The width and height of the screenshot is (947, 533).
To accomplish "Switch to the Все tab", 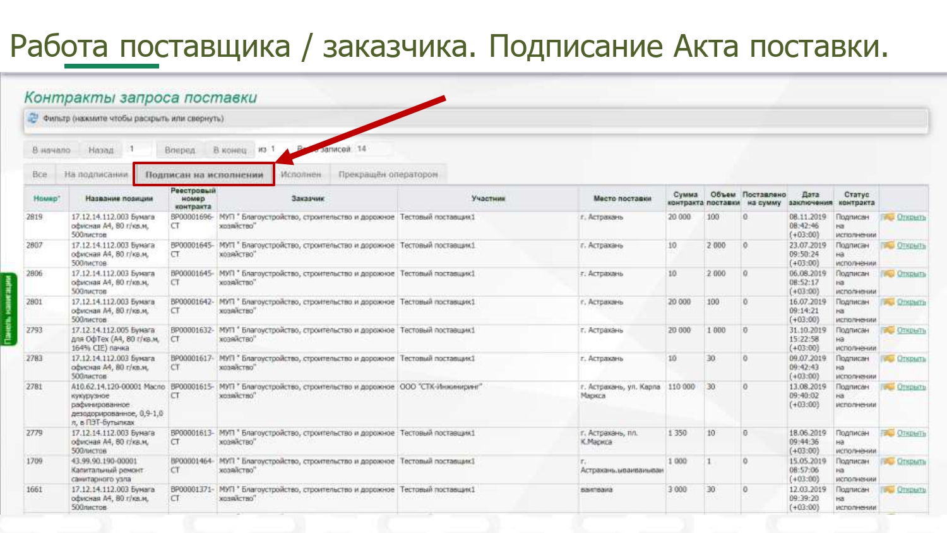I will tap(40, 174).
